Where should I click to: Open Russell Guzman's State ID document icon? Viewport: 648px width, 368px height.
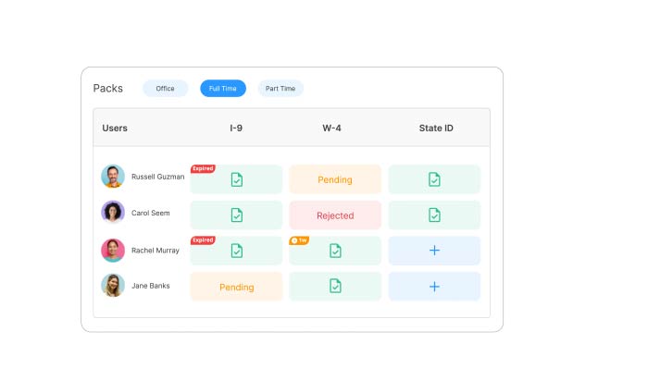(x=434, y=179)
